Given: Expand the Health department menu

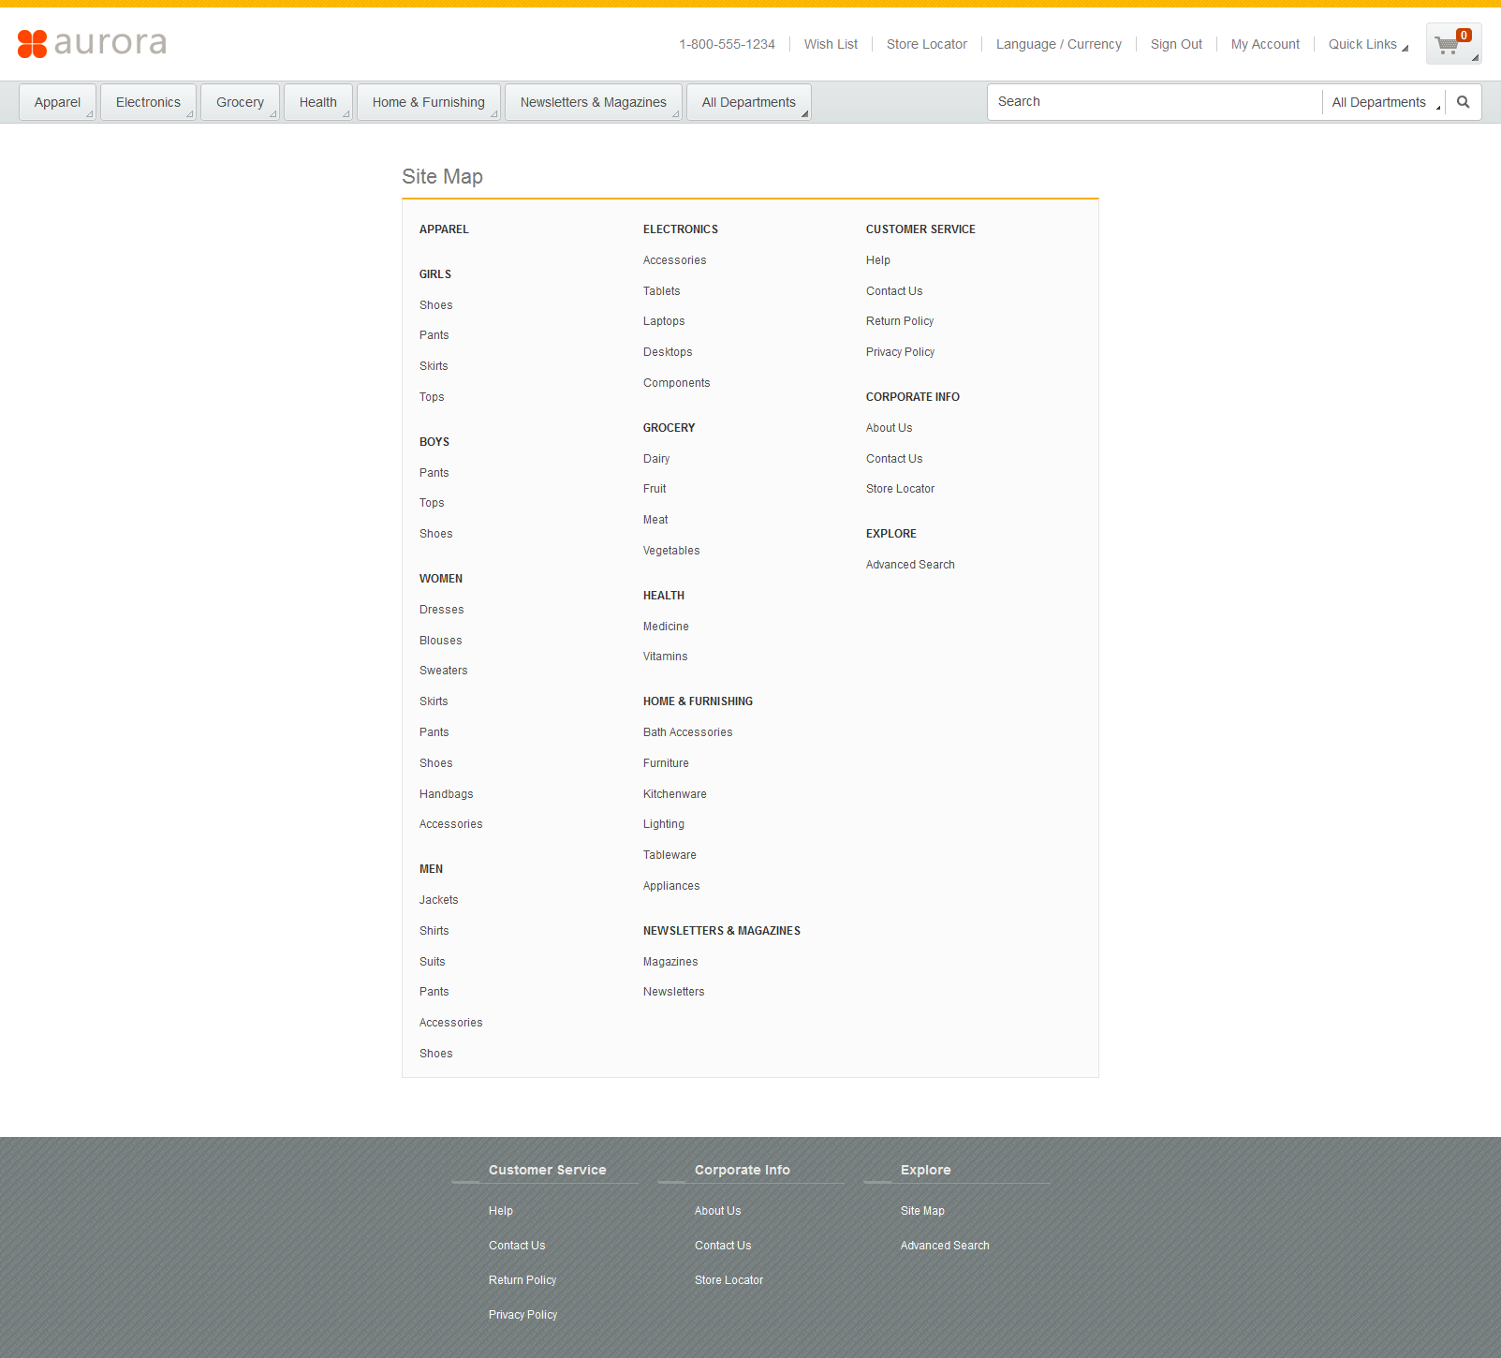Looking at the screenshot, I should 318,102.
